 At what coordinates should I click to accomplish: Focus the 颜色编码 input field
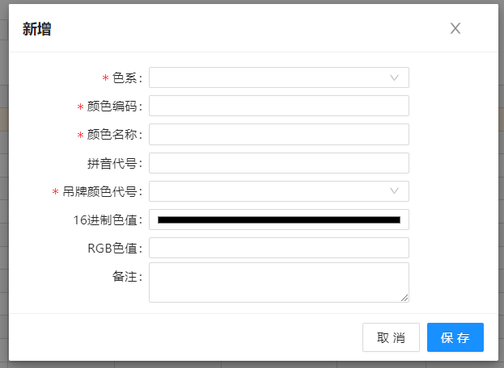[x=278, y=106]
